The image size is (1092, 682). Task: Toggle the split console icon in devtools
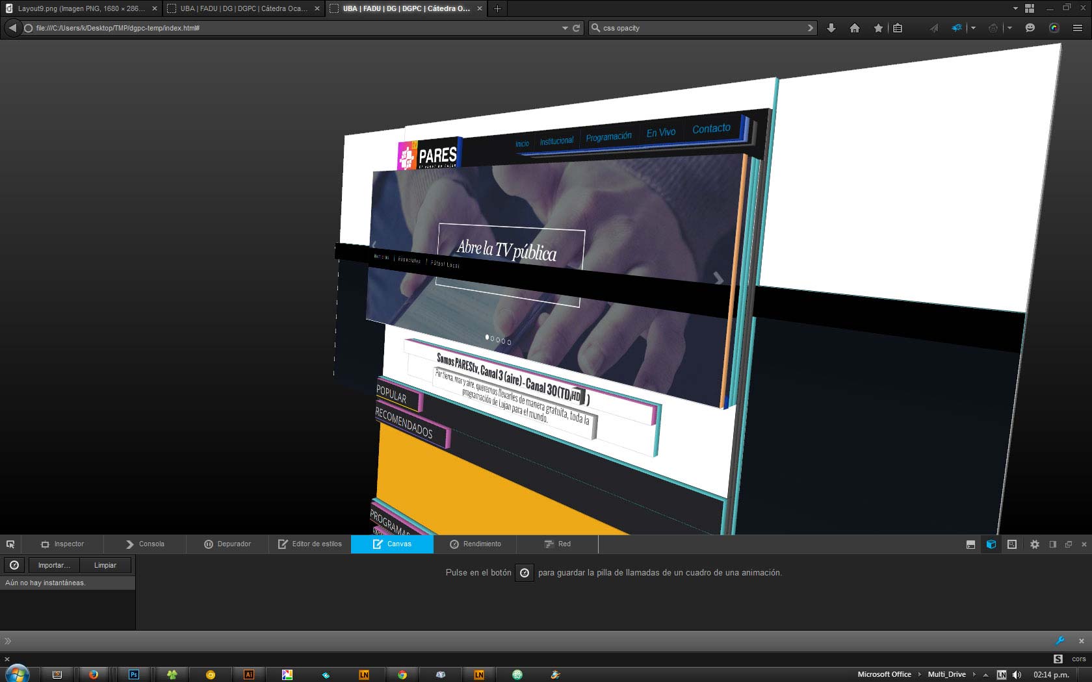click(970, 544)
